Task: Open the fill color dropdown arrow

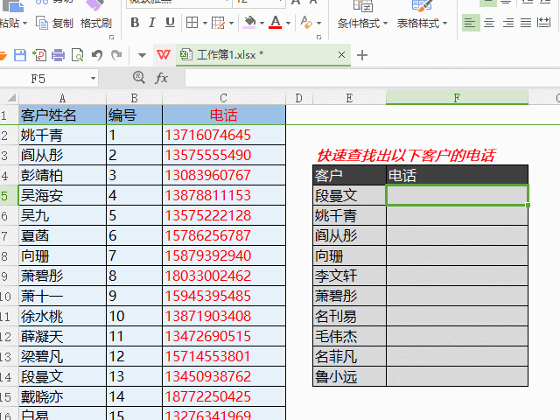Action: [x=262, y=24]
